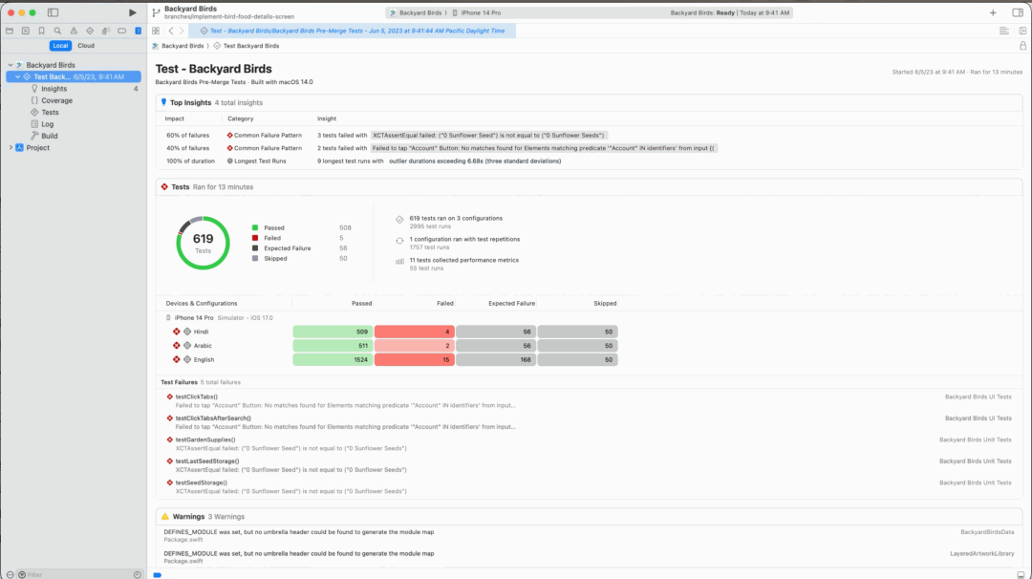Open the Find navigator magnifier icon

pyautogui.click(x=58, y=31)
